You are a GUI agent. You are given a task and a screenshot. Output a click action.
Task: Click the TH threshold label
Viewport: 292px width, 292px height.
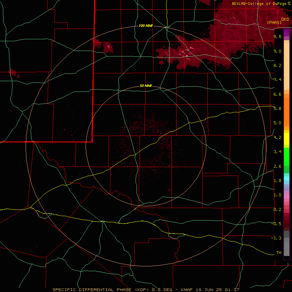point(279,253)
